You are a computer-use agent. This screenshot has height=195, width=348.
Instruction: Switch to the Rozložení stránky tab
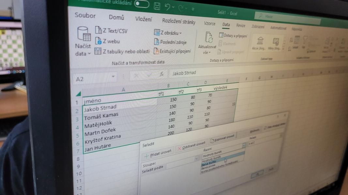pos(179,21)
